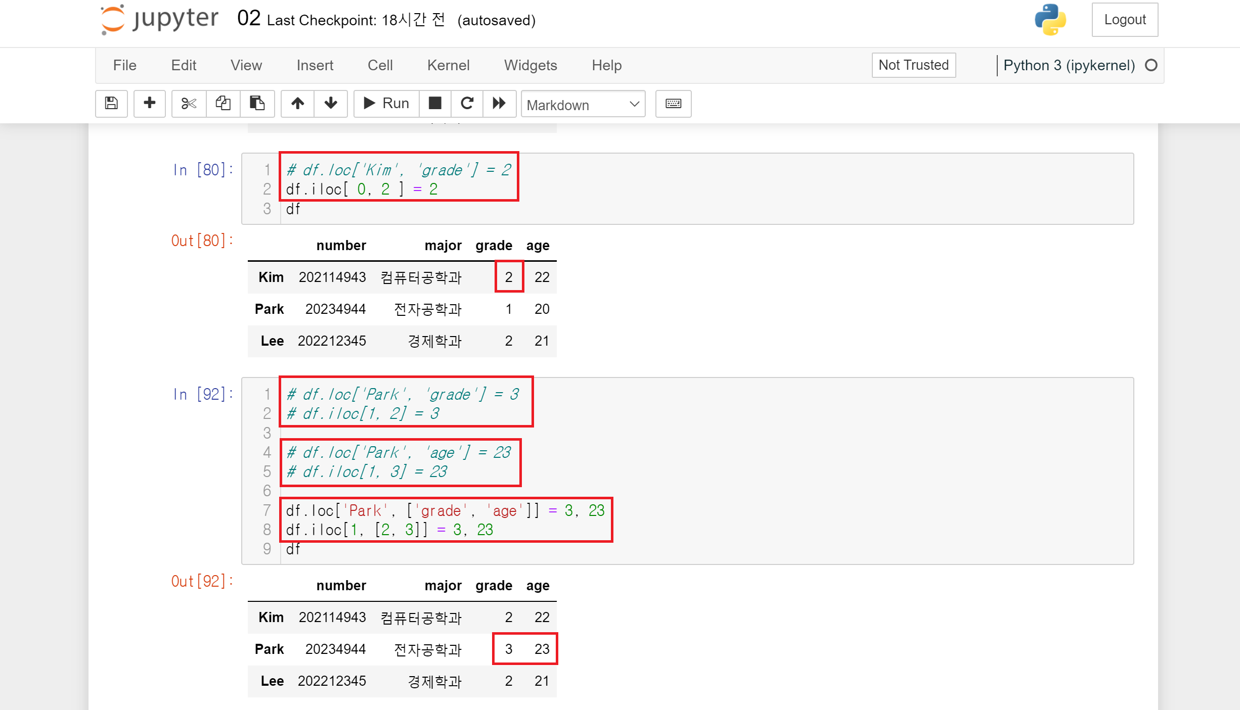Click inside code cell In [92]

(809, 470)
